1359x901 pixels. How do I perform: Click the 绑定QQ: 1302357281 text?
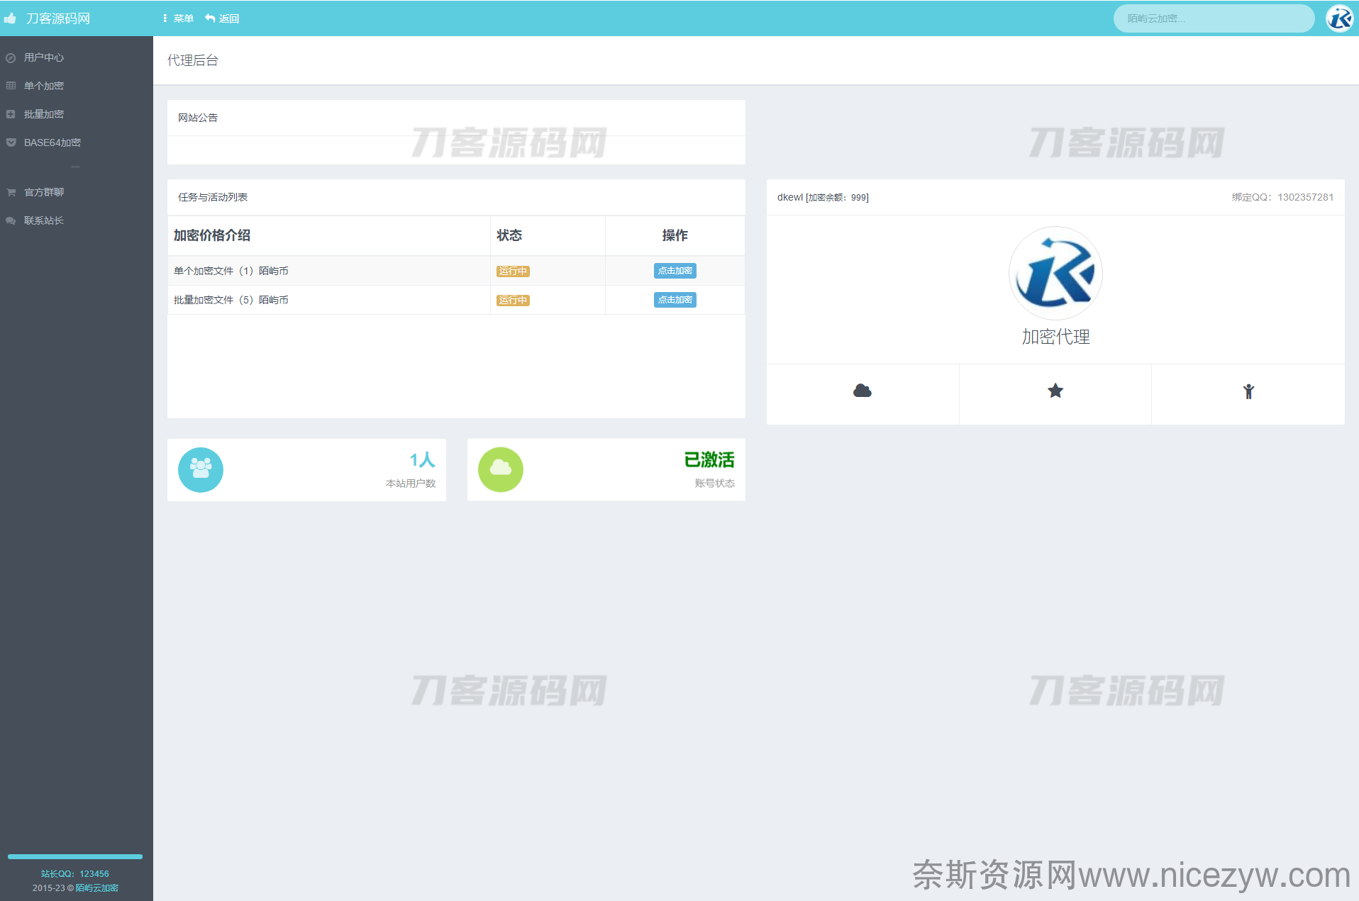click(x=1282, y=197)
